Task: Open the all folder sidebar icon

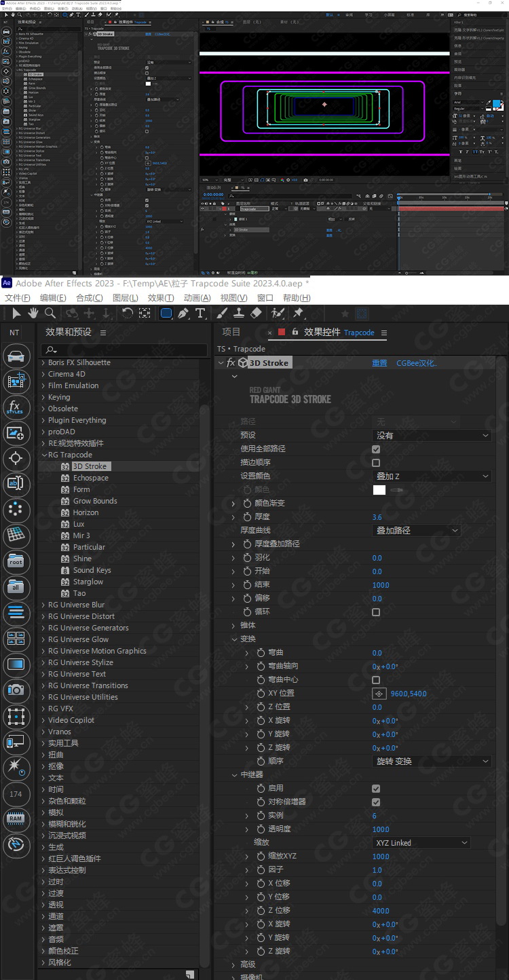Action: point(16,587)
